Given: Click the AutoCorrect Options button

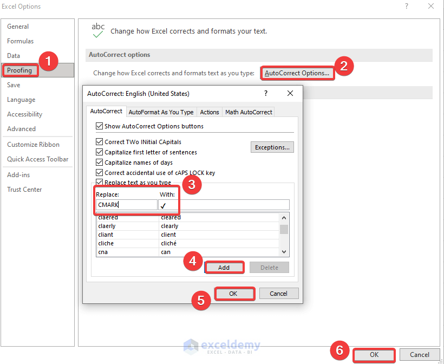Looking at the screenshot, I should (x=297, y=73).
